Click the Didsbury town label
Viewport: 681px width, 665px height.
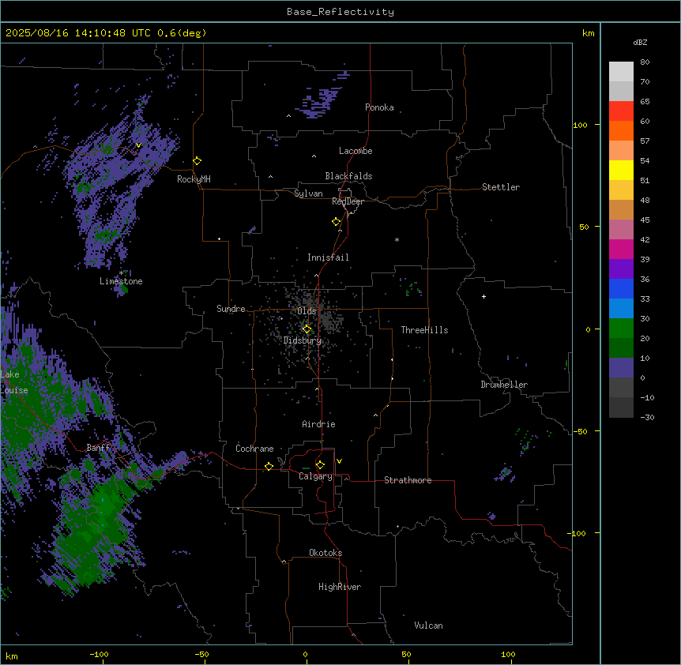point(303,340)
